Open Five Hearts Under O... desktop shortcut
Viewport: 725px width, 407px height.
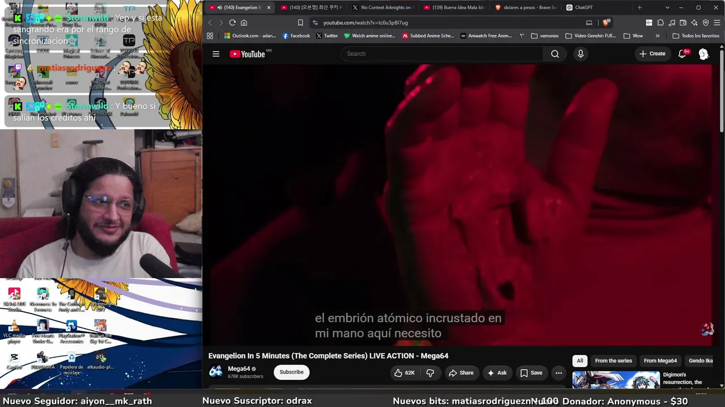tap(43, 332)
